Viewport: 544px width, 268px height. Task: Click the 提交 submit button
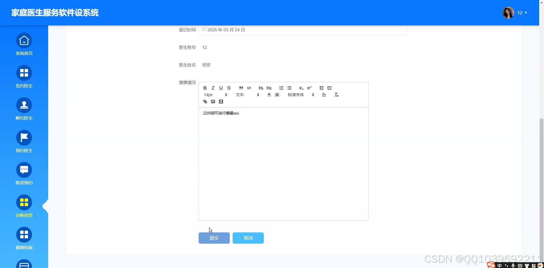pos(214,238)
